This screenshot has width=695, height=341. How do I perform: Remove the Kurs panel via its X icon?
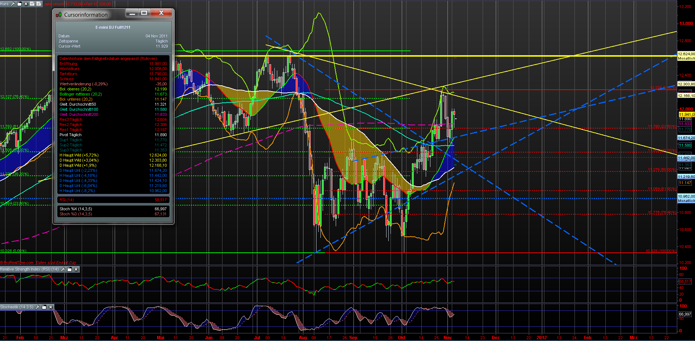tap(26, 4)
